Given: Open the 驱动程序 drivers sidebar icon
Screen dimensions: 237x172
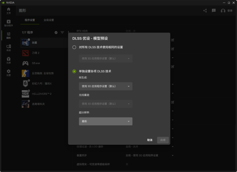Looking at the screenshot, I should [x=9, y=23].
